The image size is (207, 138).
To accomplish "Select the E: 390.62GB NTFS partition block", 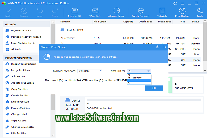I will click(188, 85).
